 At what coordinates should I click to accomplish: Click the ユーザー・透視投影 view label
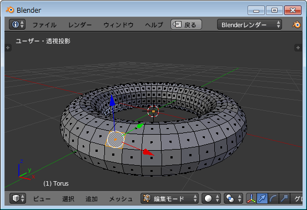(43, 41)
